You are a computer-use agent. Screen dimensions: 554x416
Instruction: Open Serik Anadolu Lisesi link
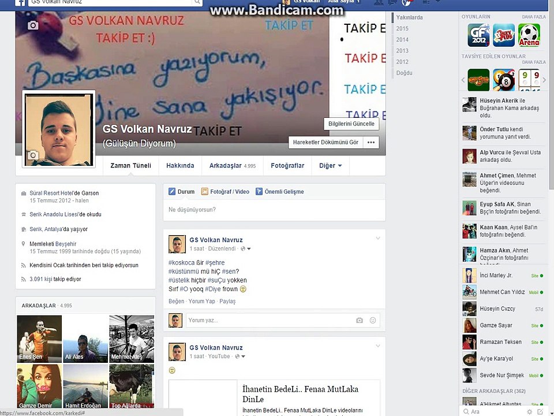54,214
